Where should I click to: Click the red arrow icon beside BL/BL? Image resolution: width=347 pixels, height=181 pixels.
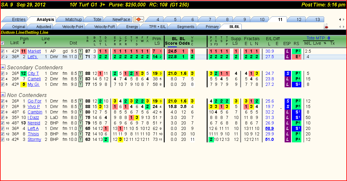click(x=326, y=27)
